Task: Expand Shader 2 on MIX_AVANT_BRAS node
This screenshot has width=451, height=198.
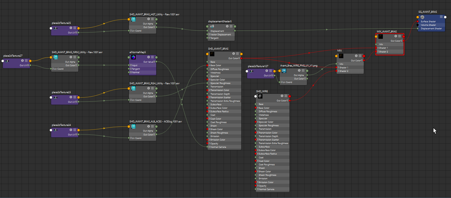Action: [378, 51]
